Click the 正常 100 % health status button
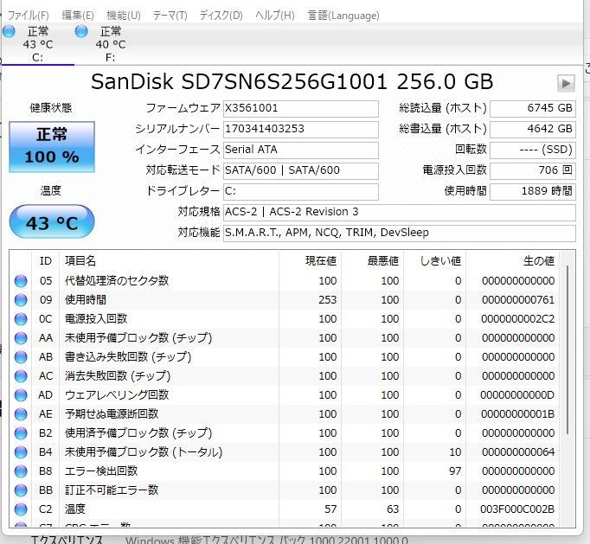This screenshot has height=544, width=590. (x=52, y=147)
